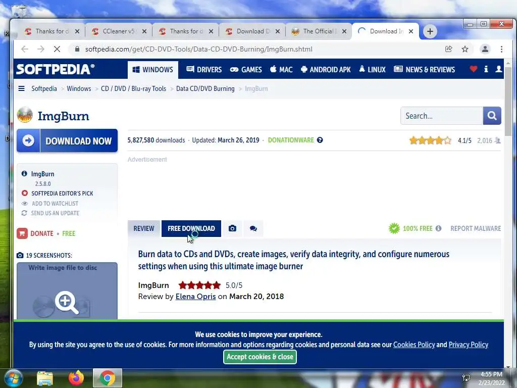This screenshot has width=517, height=388.
Task: Click REPORT MALWARE link
Action: click(x=476, y=228)
